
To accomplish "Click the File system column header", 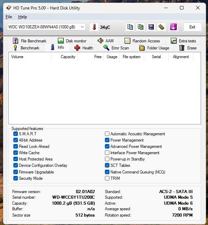I will pyautogui.click(x=132, y=57).
